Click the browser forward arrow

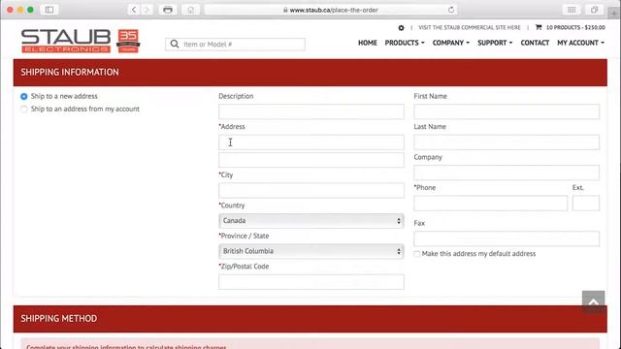point(147,10)
